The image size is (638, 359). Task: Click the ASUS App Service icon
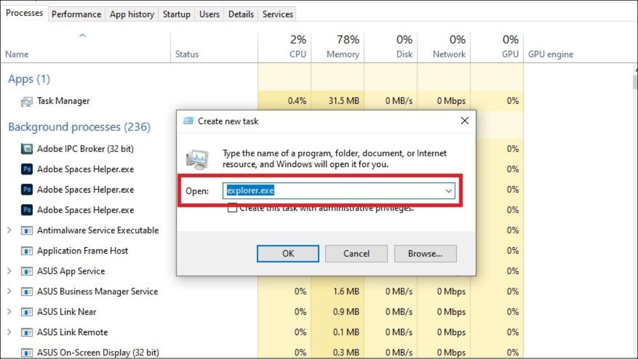pyautogui.click(x=27, y=271)
